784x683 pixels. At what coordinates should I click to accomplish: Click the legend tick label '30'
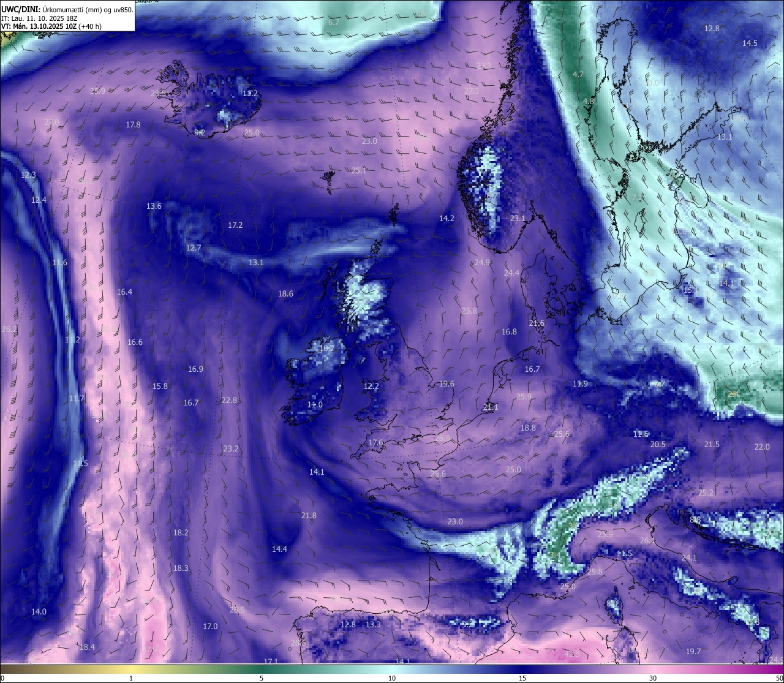[x=653, y=678]
